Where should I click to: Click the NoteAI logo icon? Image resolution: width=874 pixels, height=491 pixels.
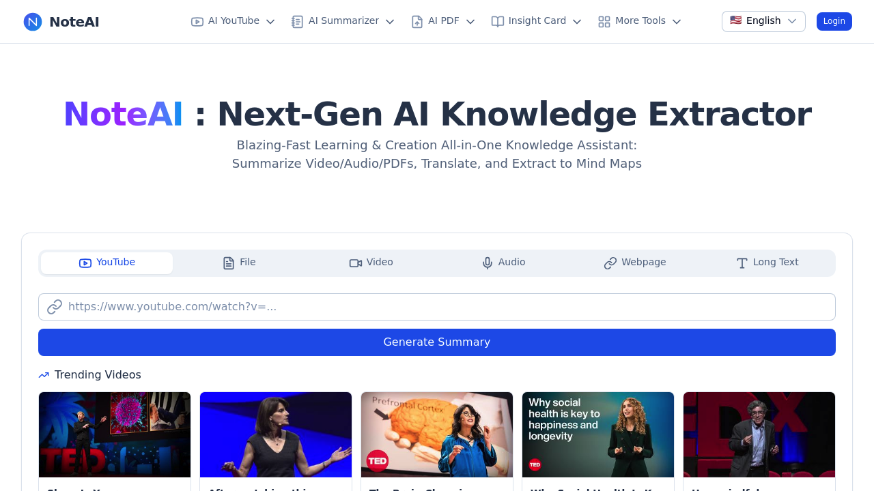pyautogui.click(x=33, y=22)
